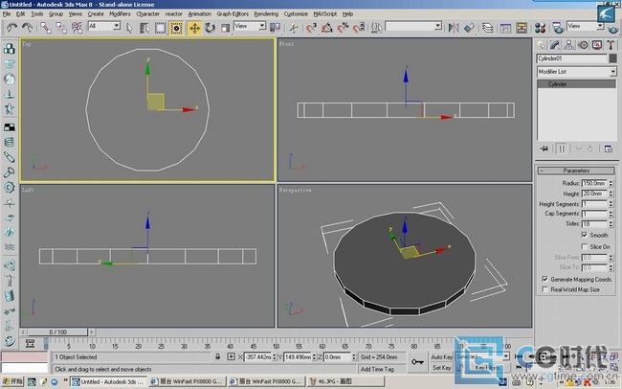Click the Add Time Tag field
The height and width of the screenshot is (389, 622).
tap(383, 369)
